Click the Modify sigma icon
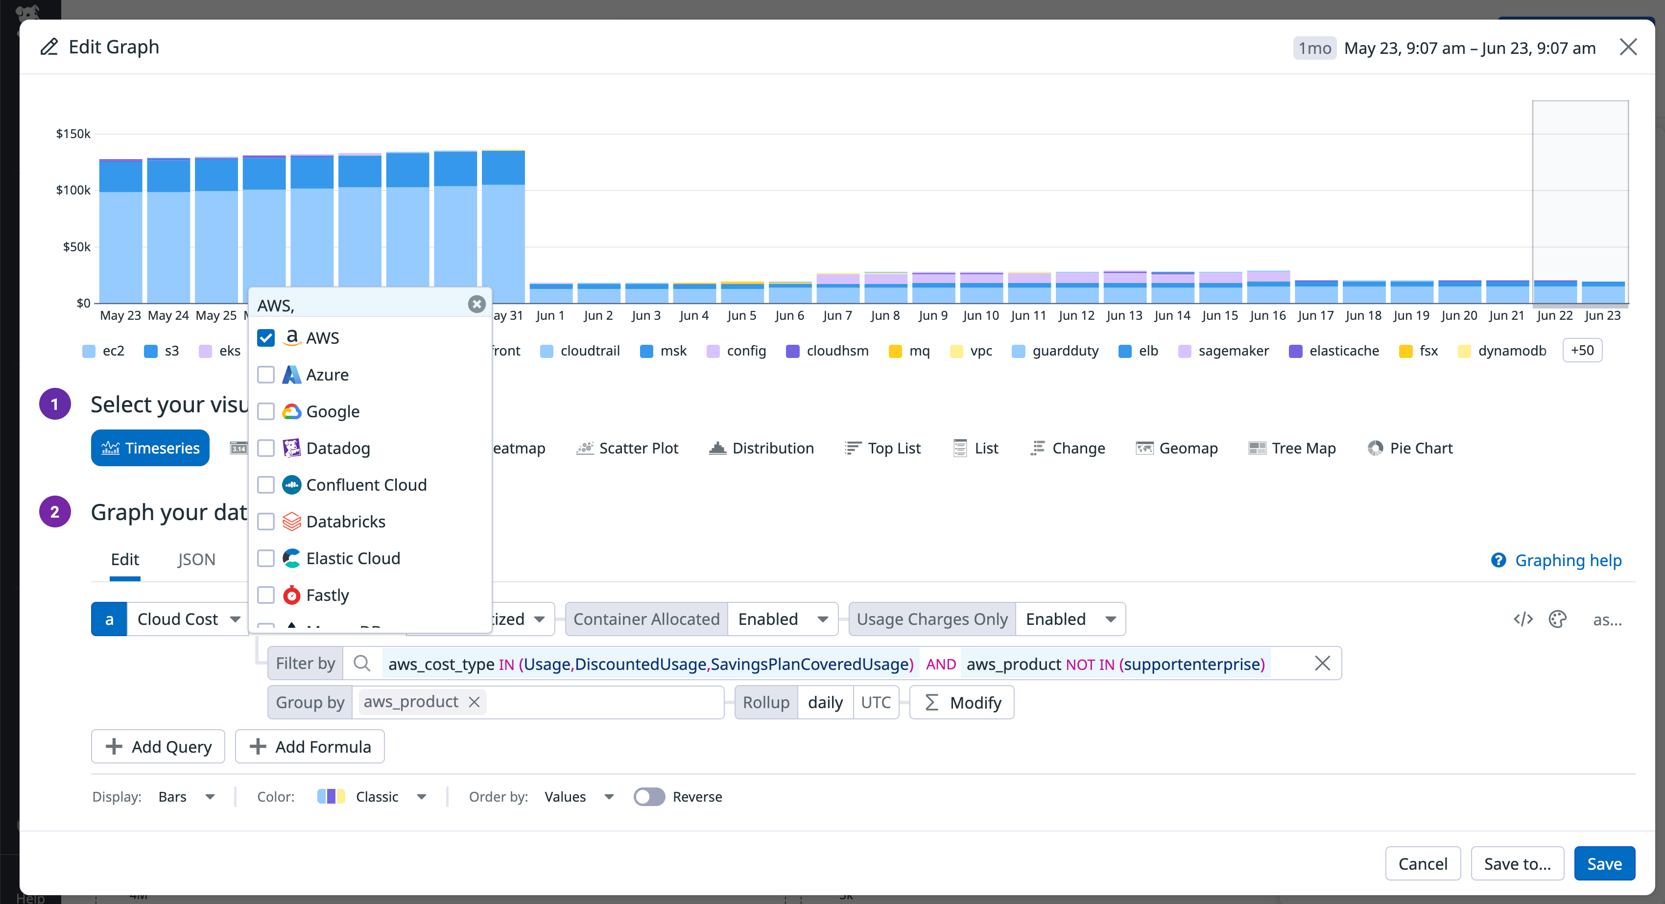The height and width of the screenshot is (904, 1665). point(931,702)
